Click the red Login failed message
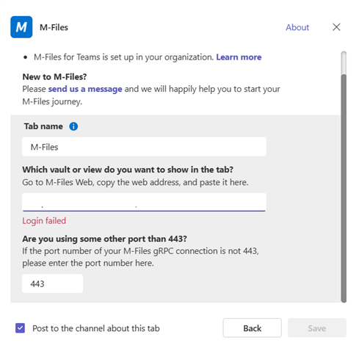The image size is (359, 351). click(44, 220)
